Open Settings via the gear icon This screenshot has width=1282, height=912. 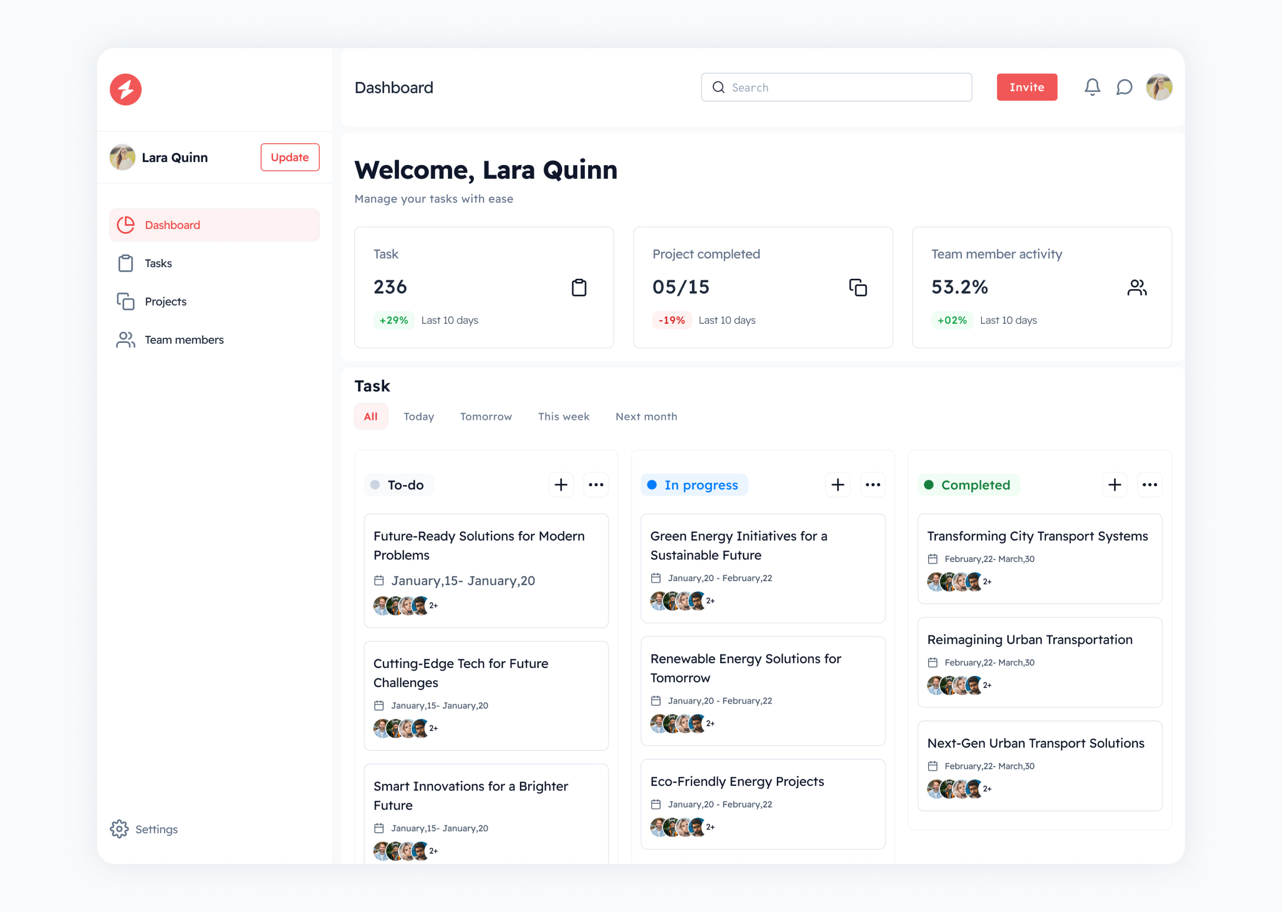pyautogui.click(x=119, y=829)
